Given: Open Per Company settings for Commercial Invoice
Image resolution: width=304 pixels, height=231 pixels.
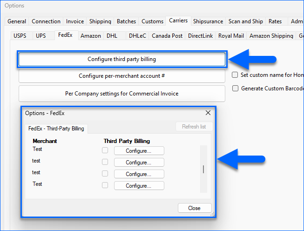Looking at the screenshot, I should [122, 94].
